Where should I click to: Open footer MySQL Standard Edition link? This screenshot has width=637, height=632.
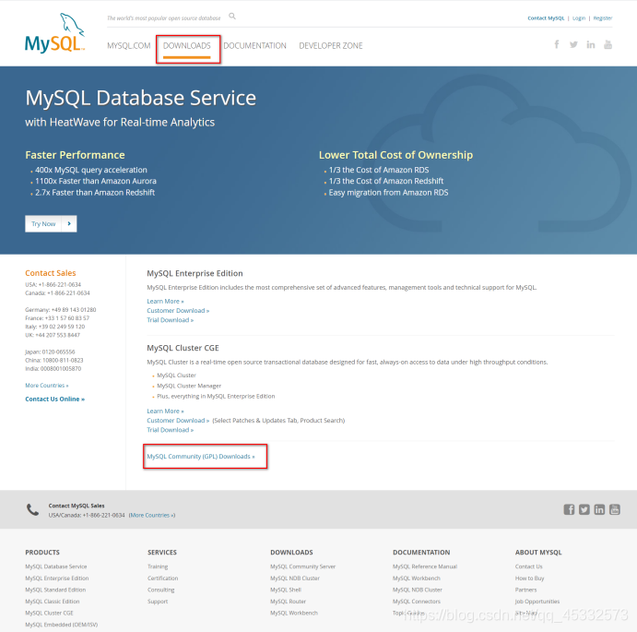pyautogui.click(x=55, y=590)
